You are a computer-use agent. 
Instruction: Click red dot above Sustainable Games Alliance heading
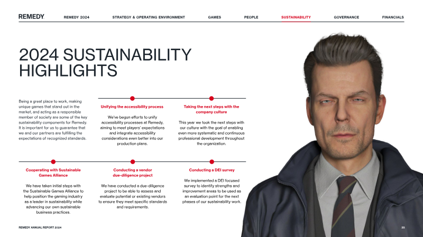tap(53, 162)
